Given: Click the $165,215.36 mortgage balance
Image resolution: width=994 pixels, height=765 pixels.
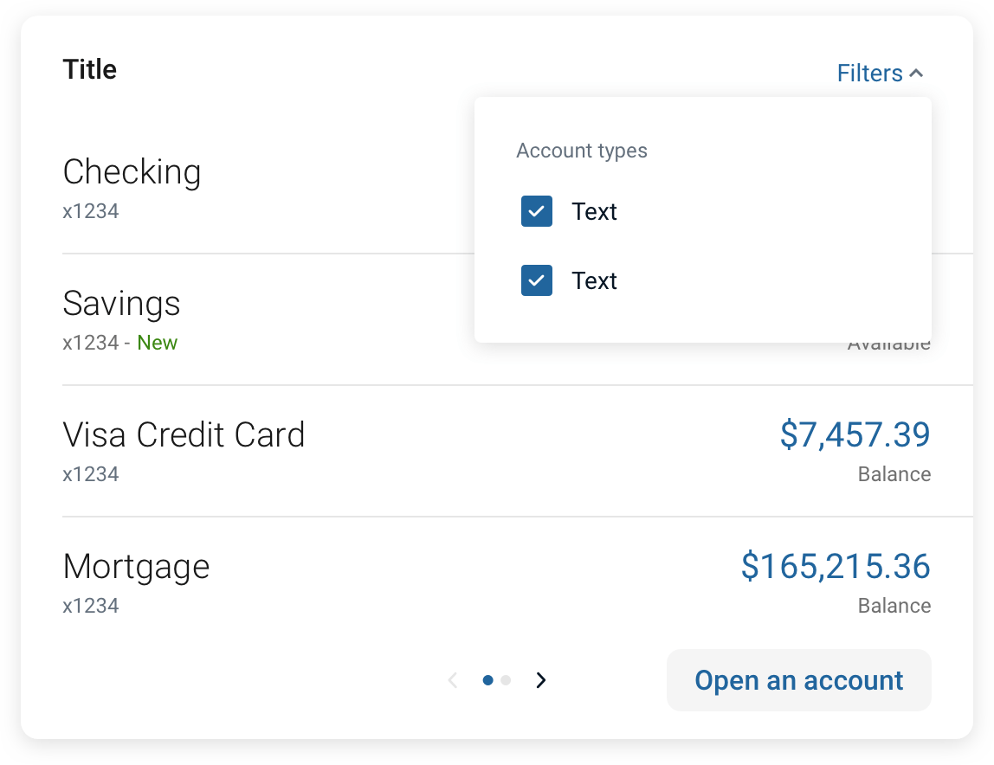Looking at the screenshot, I should (836, 566).
